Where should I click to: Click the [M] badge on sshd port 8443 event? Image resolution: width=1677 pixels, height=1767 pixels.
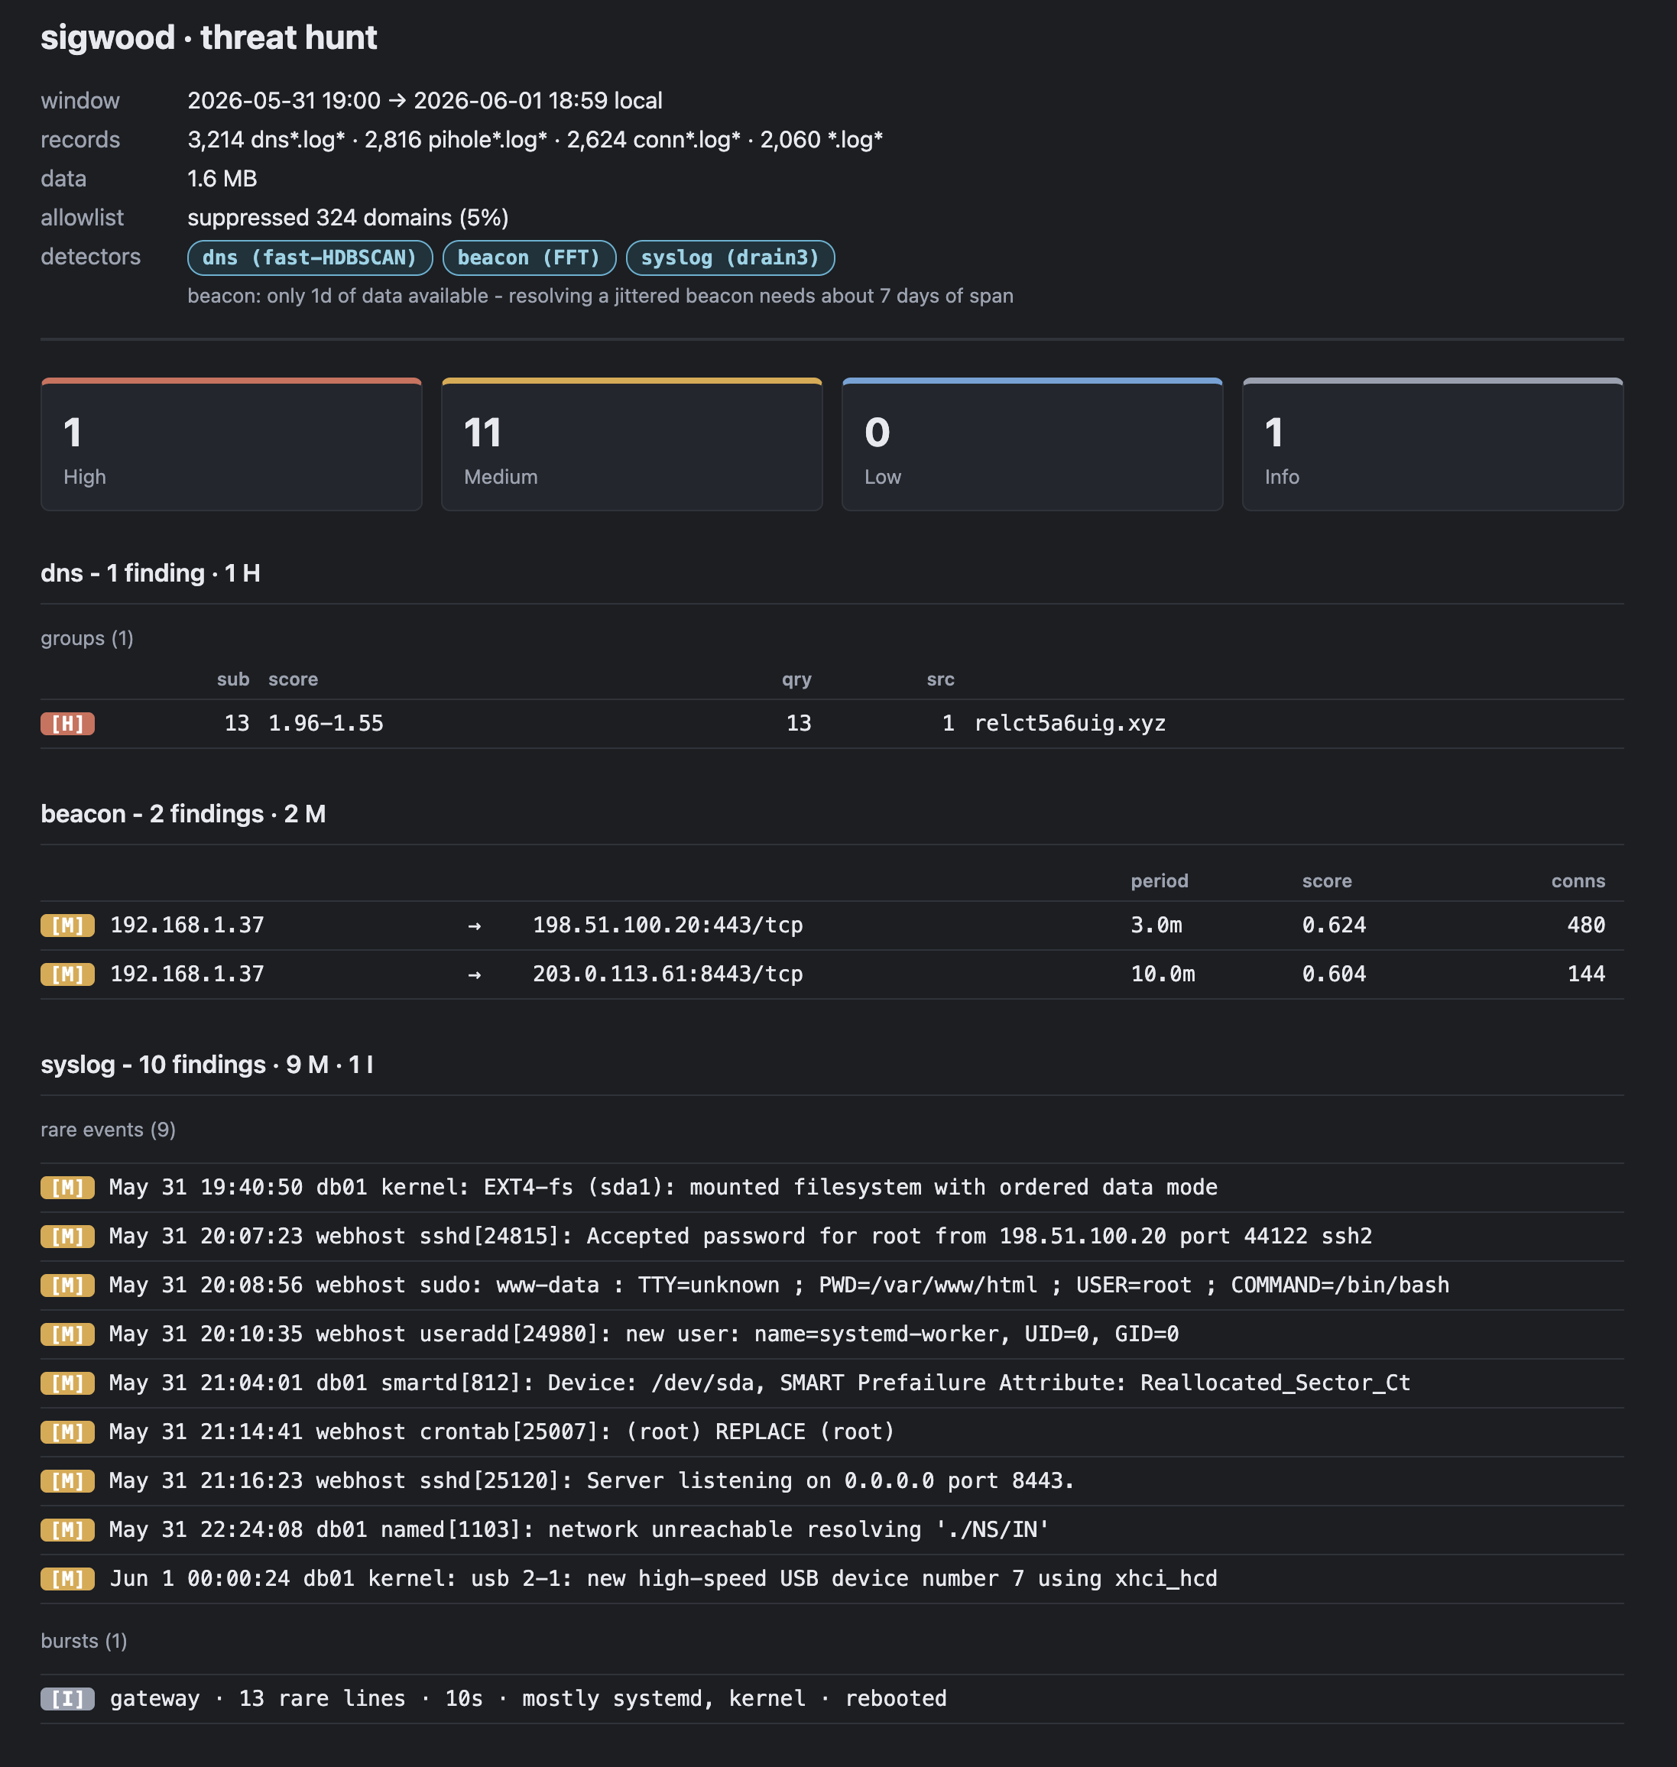tap(68, 1482)
